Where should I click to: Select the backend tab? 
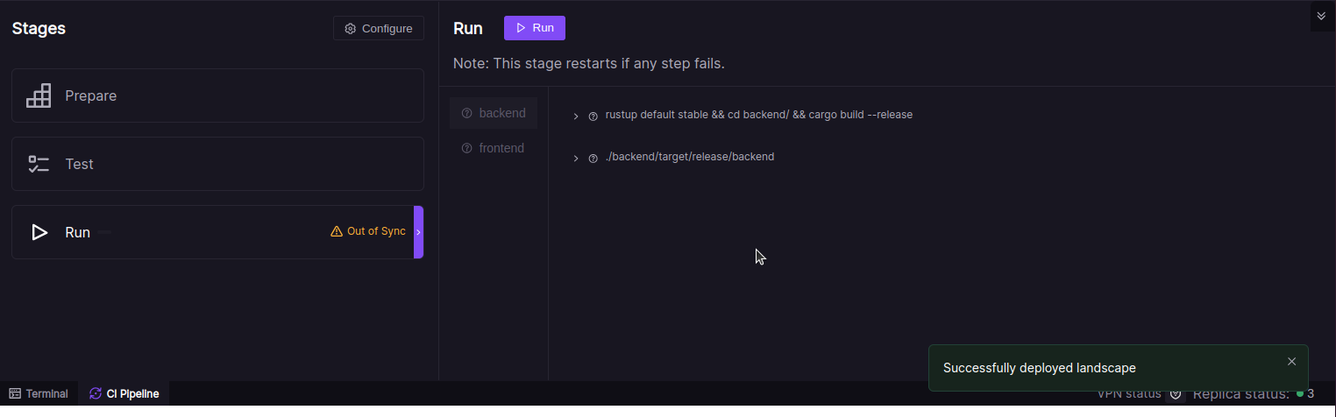[x=494, y=113]
